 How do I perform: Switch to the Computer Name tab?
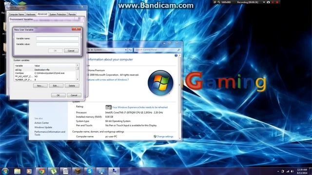pyautogui.click(x=16, y=14)
